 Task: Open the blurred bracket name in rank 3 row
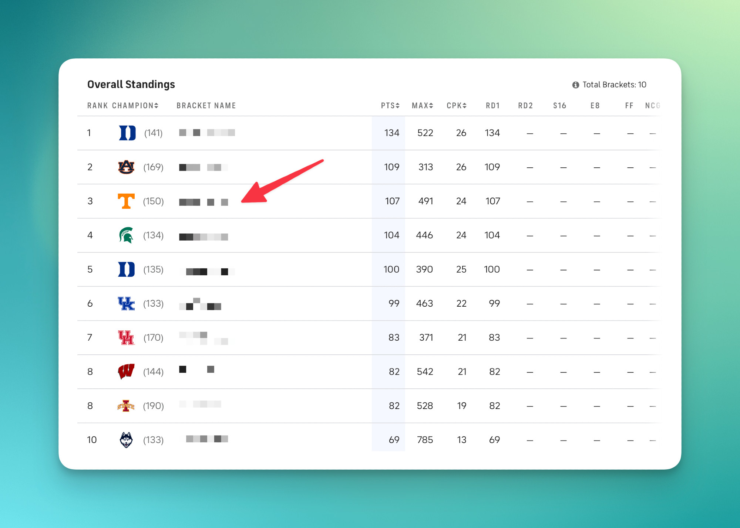[203, 202]
